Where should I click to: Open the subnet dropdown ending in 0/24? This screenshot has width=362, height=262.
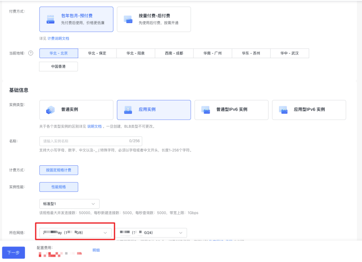coord(152,233)
